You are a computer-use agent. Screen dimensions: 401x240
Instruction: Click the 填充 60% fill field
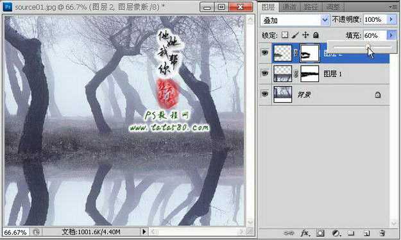(x=374, y=35)
